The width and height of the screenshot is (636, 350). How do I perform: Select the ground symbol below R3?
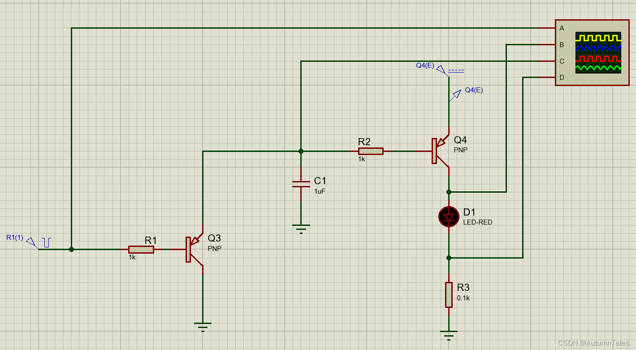(x=449, y=335)
